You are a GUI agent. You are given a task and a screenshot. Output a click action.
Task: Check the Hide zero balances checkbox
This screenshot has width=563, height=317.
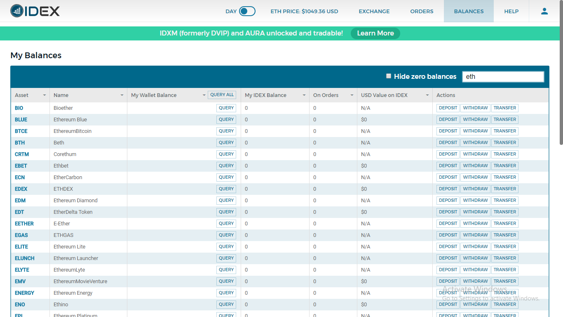388,76
